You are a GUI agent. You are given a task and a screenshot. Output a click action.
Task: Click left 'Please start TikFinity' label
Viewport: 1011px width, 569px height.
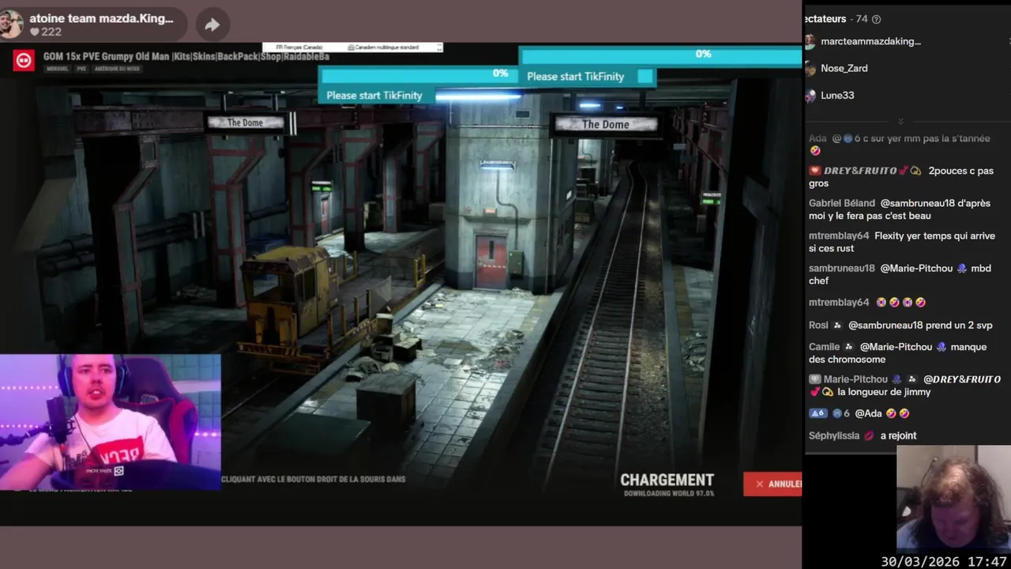(x=374, y=96)
